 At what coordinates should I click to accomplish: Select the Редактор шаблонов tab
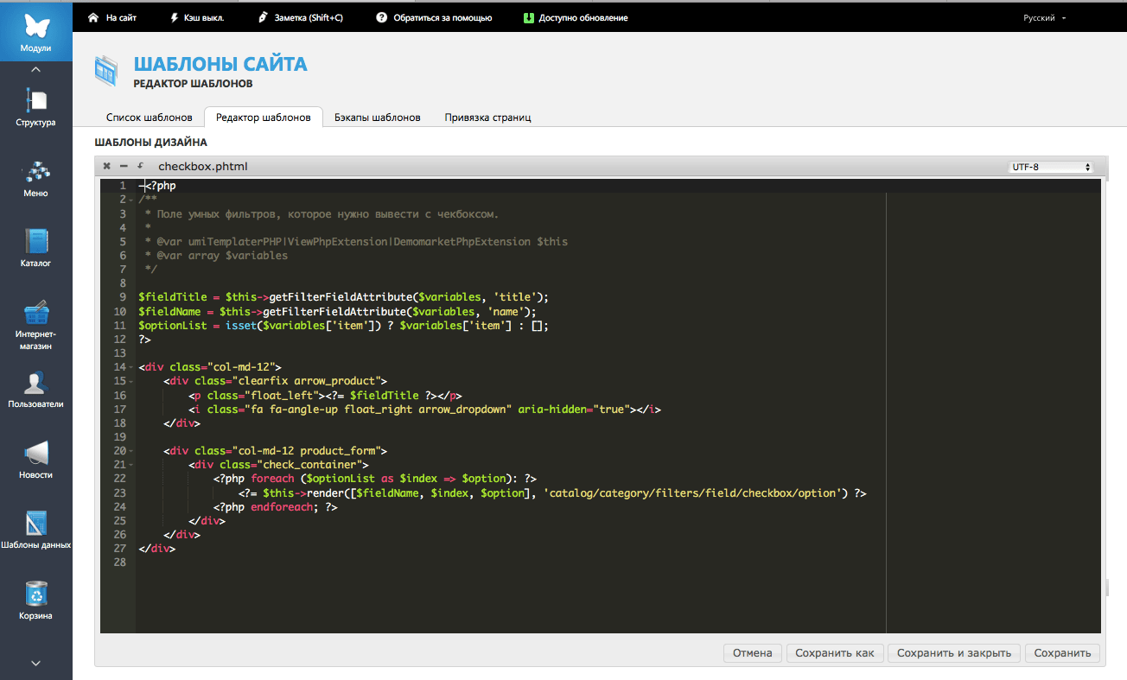263,118
